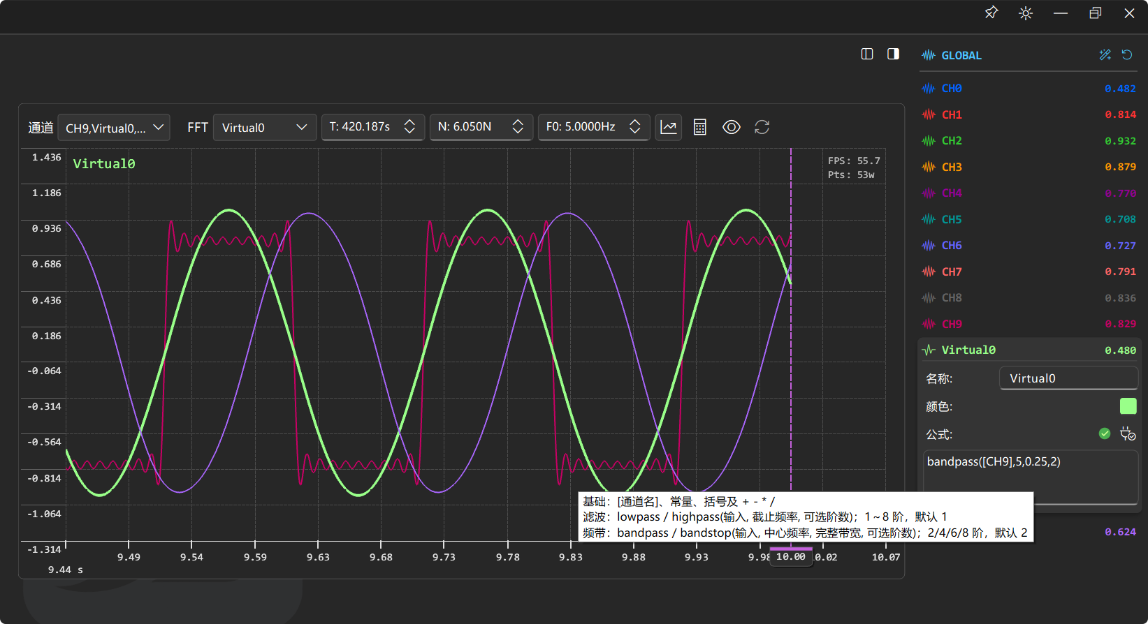Click the green formula valid checkmark
Image resolution: width=1148 pixels, height=624 pixels.
pos(1105,434)
